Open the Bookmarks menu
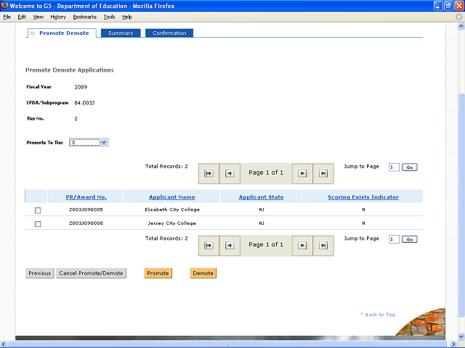Screen dimensions: 465x348 [x=85, y=17]
